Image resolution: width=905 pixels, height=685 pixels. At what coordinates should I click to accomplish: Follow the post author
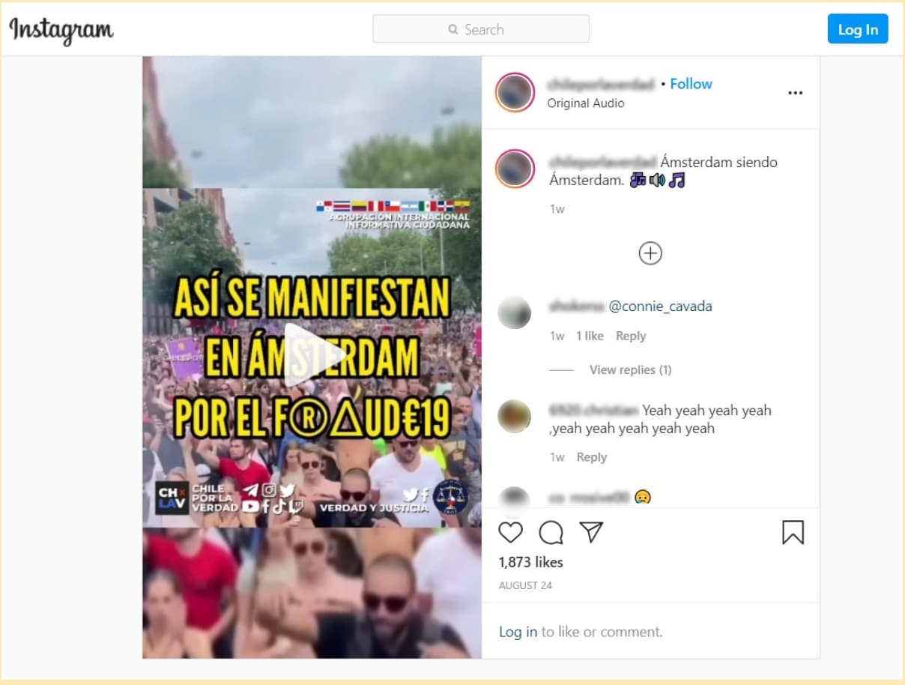point(691,84)
